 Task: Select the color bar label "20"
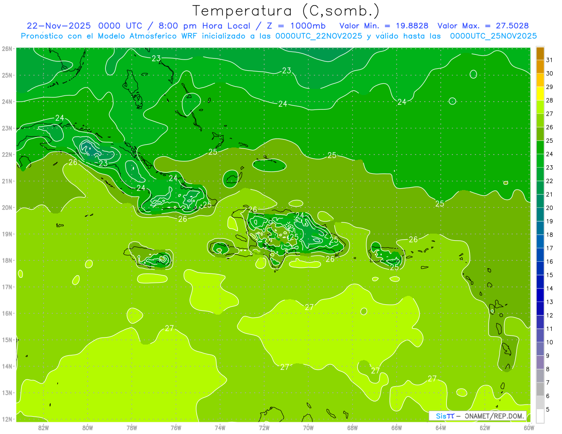(550, 208)
